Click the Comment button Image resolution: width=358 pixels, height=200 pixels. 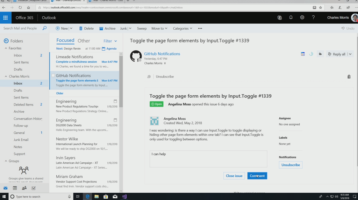[x=257, y=176]
